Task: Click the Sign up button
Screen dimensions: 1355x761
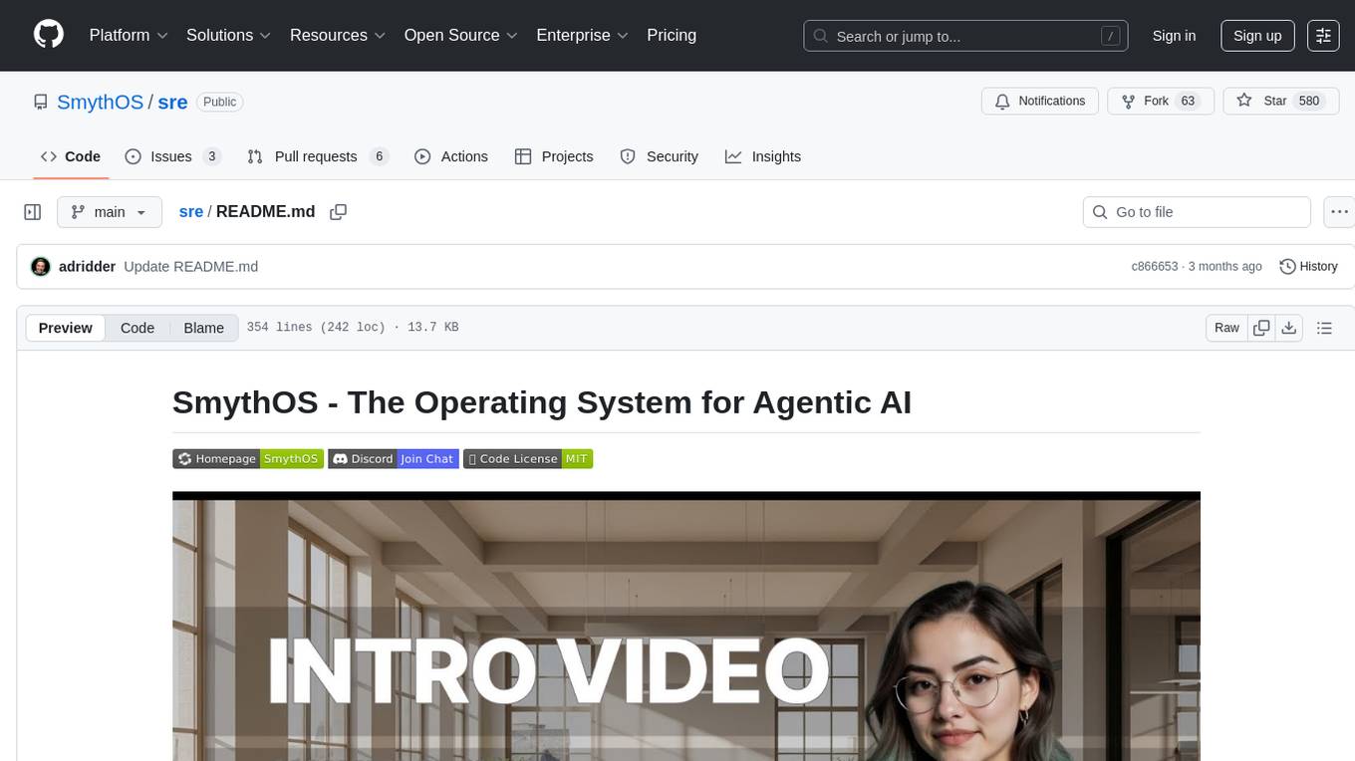Action: click(x=1257, y=36)
